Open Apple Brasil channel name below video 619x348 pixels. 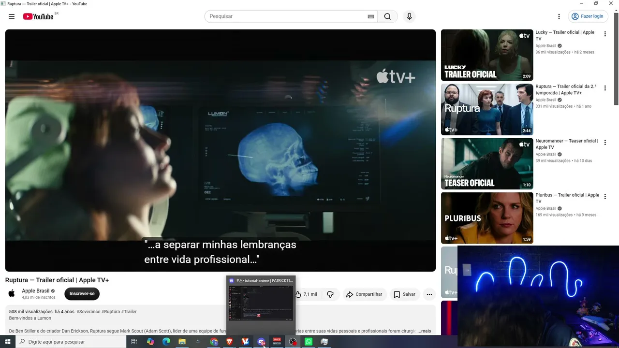(36, 291)
